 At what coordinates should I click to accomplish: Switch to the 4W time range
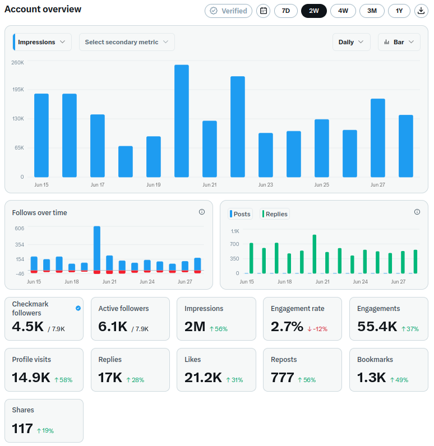[343, 11]
